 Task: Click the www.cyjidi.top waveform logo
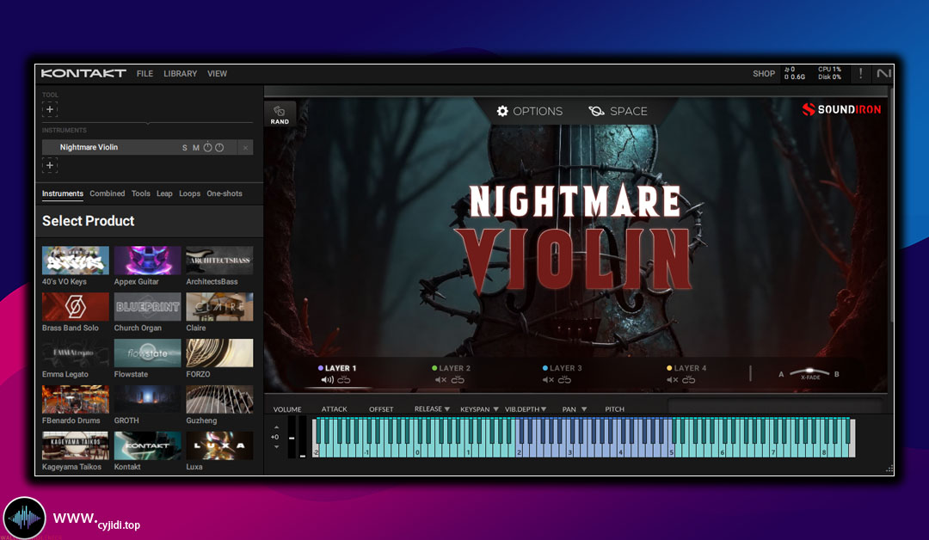[x=24, y=519]
